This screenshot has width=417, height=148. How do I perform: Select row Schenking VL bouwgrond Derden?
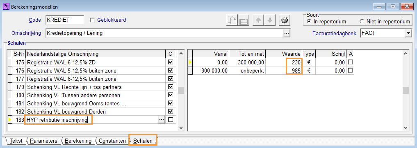tap(96, 112)
